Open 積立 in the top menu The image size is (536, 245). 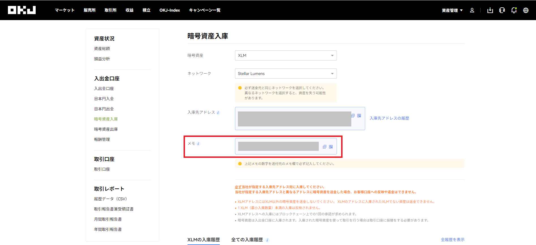tap(147, 10)
